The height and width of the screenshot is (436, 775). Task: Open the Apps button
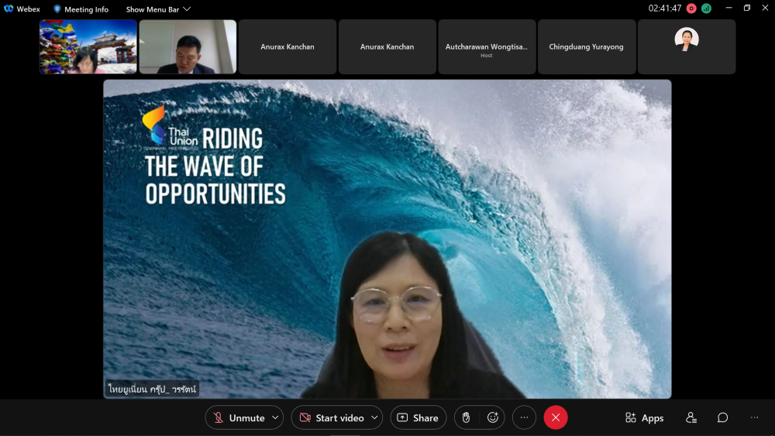[x=644, y=417]
